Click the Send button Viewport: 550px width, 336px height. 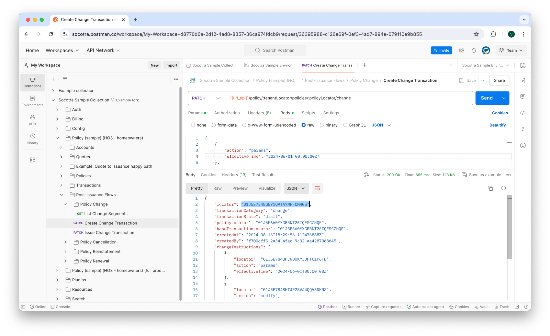[486, 98]
